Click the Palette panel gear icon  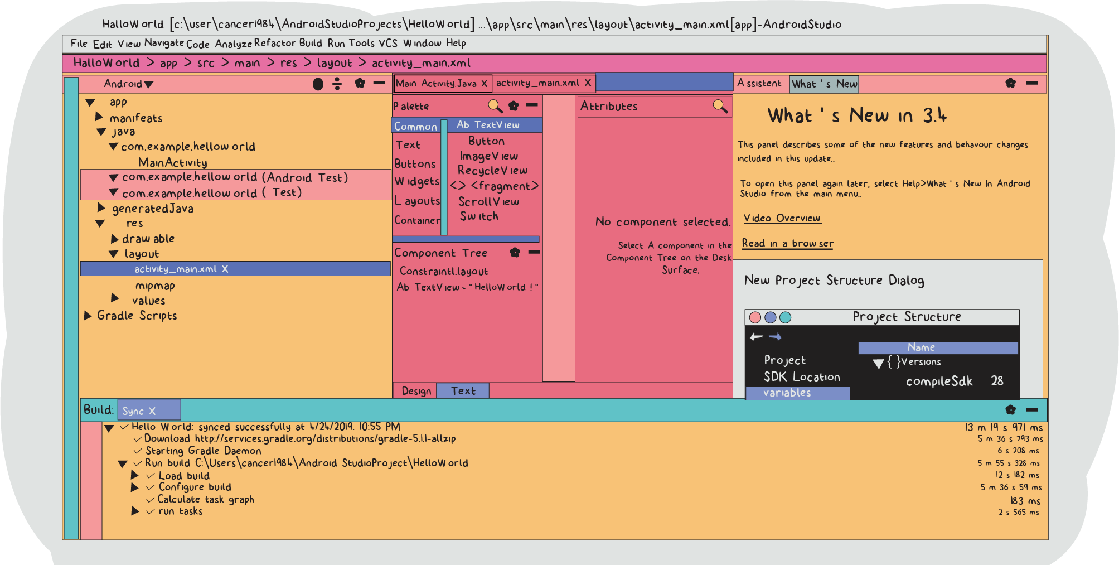click(x=514, y=105)
